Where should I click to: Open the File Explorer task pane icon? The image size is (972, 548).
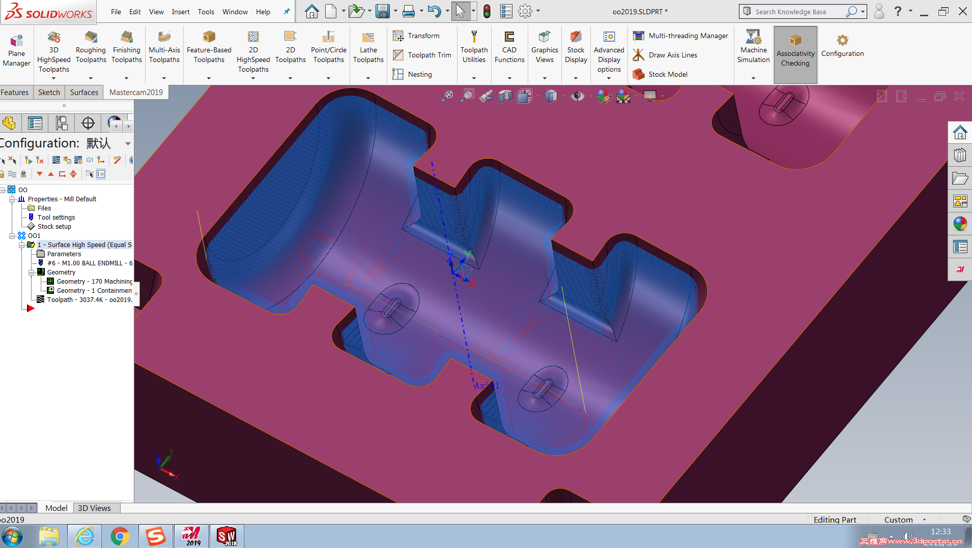point(960,178)
